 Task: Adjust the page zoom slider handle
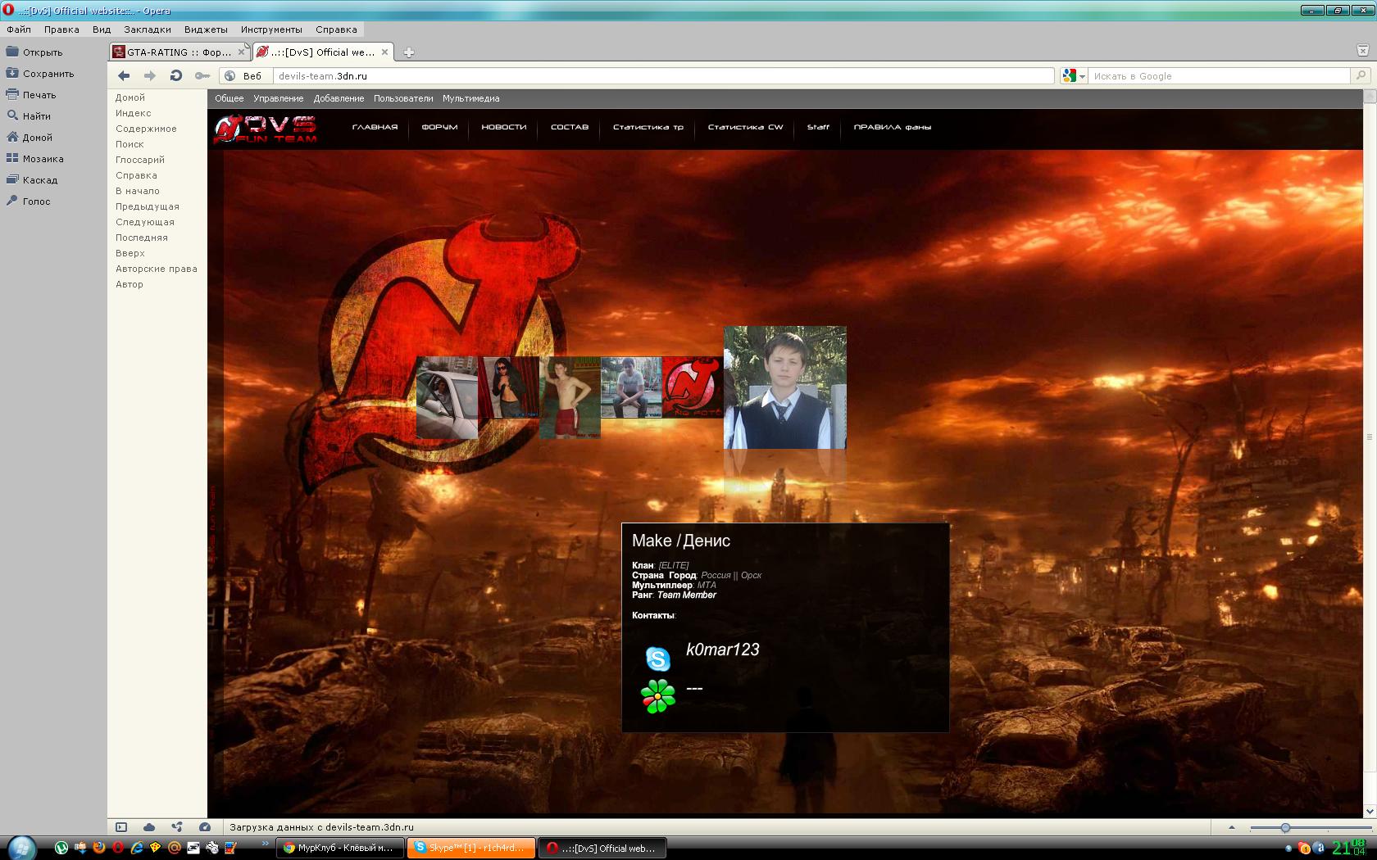click(x=1285, y=827)
